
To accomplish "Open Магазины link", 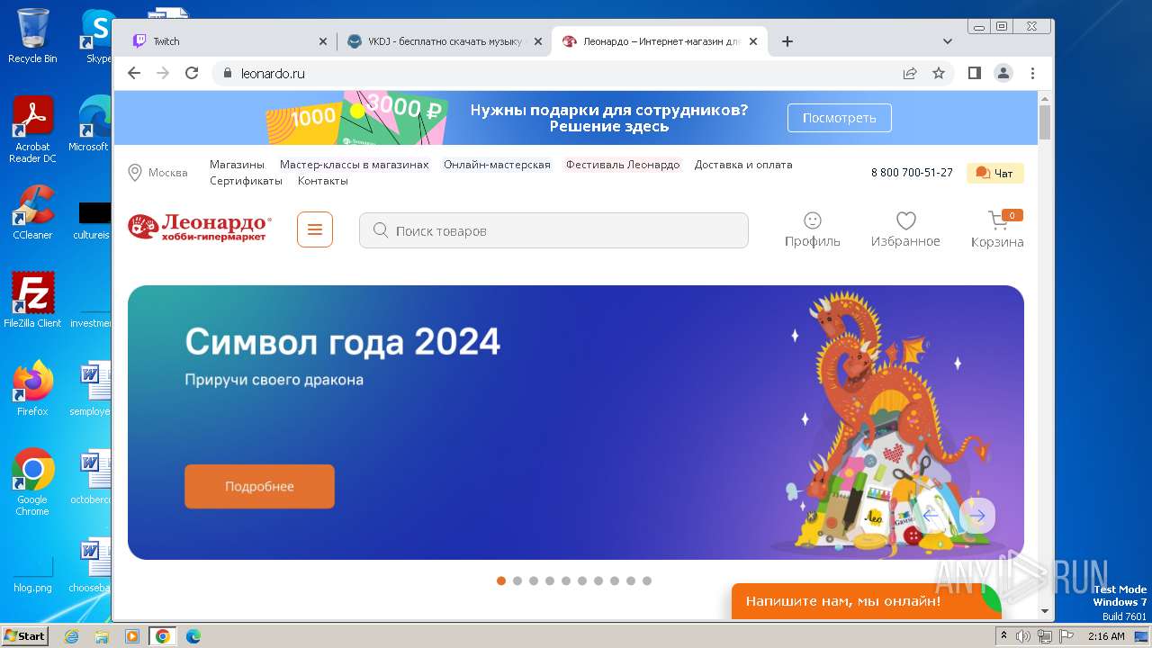I will (237, 165).
